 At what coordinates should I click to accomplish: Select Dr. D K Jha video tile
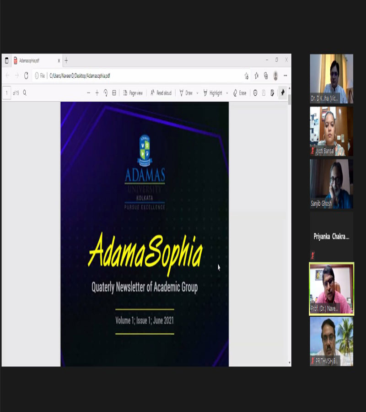click(x=332, y=79)
